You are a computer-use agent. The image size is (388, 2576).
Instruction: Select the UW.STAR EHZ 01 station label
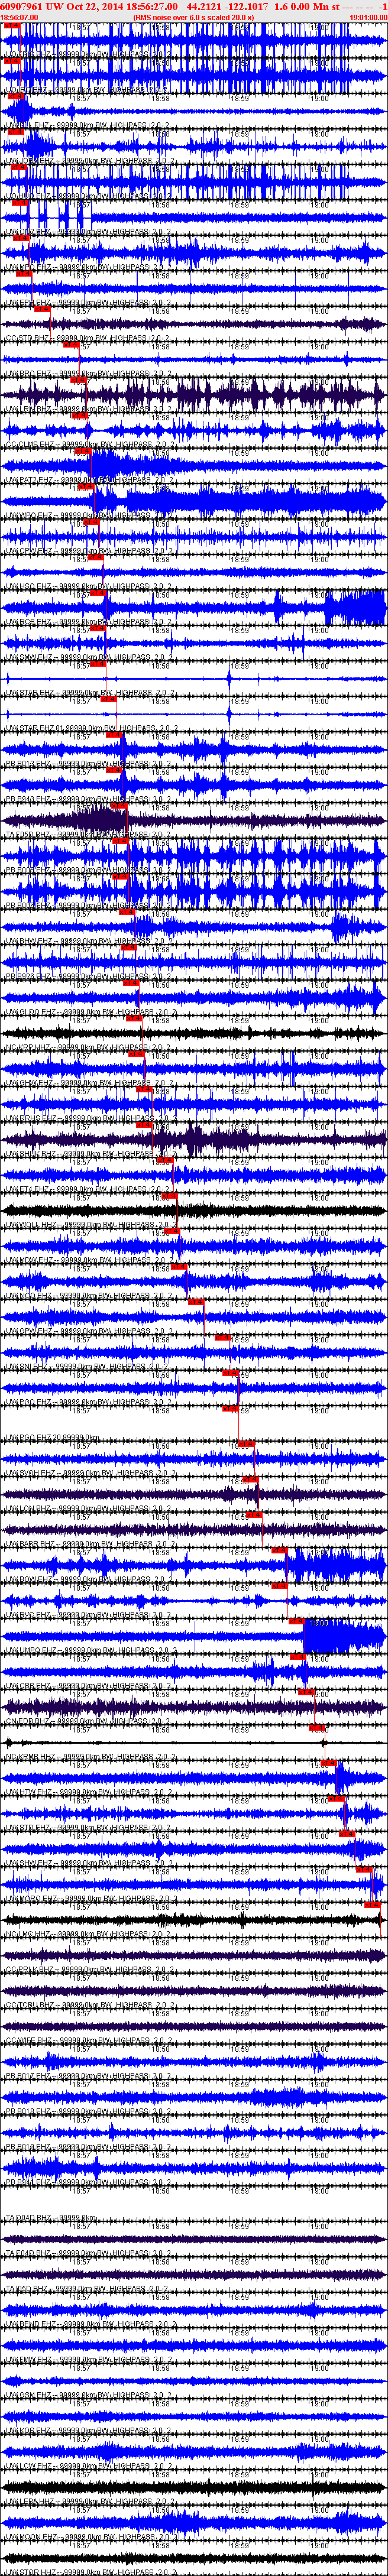[92, 728]
